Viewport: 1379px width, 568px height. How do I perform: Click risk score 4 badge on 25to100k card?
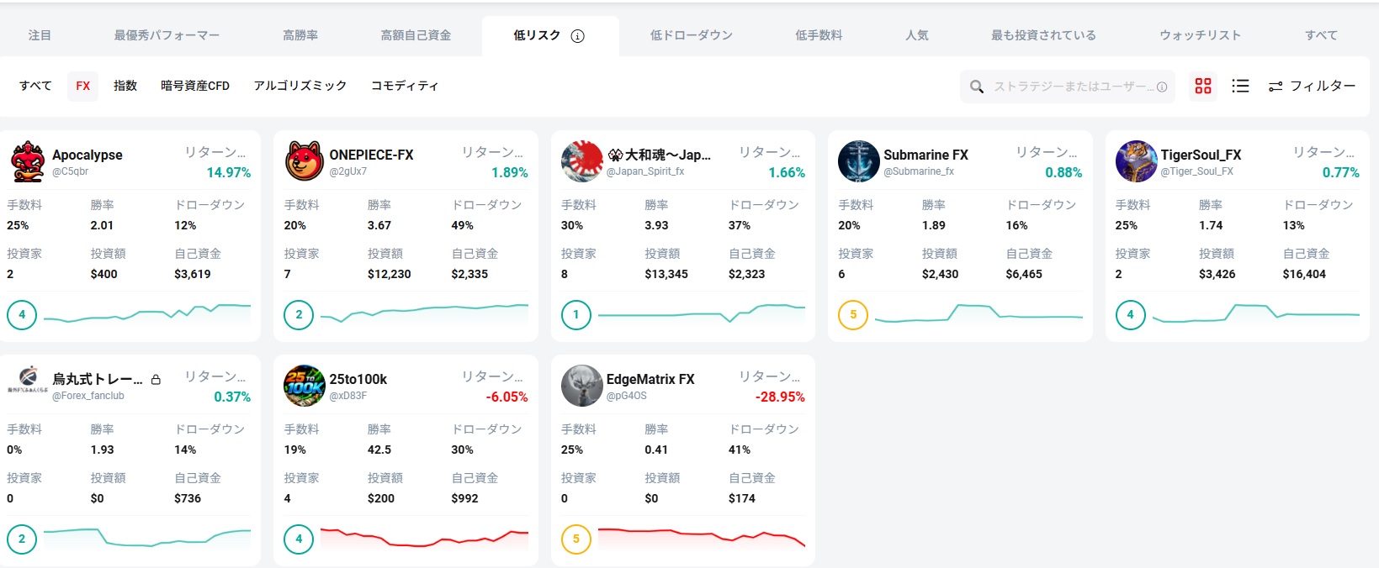point(299,539)
